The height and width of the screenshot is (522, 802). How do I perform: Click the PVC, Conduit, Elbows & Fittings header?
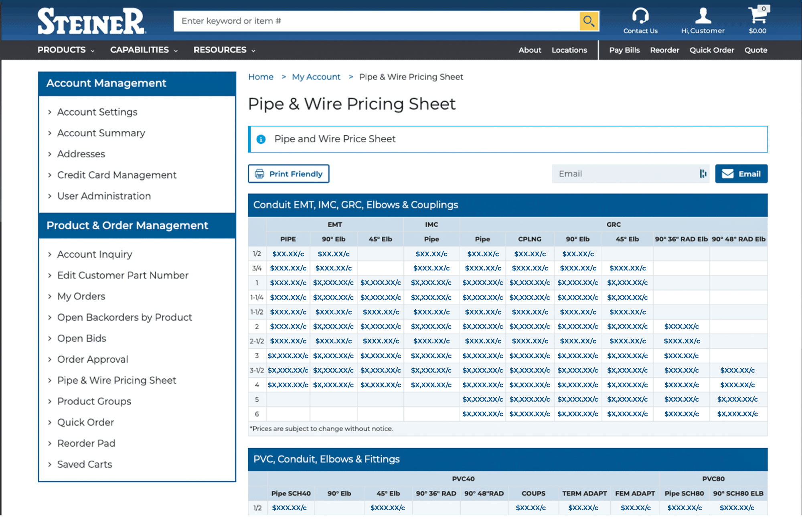coord(508,459)
